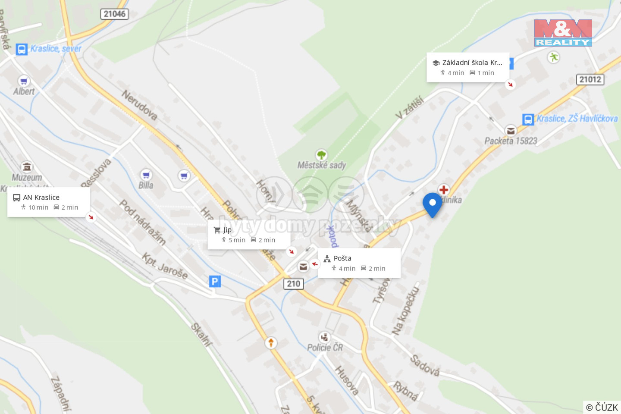Click the Billa shopping cart icon

(x=146, y=175)
